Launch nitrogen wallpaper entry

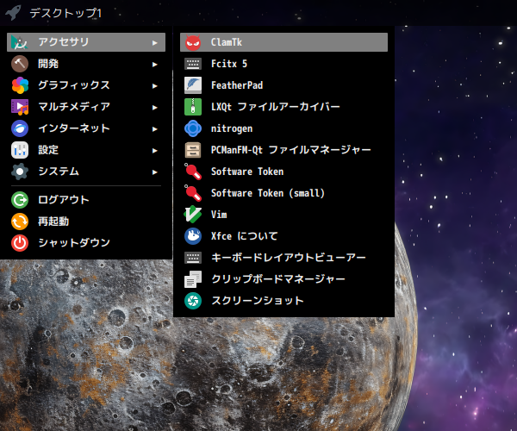pyautogui.click(x=283, y=128)
